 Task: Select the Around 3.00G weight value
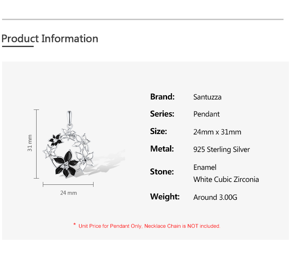click(215, 197)
